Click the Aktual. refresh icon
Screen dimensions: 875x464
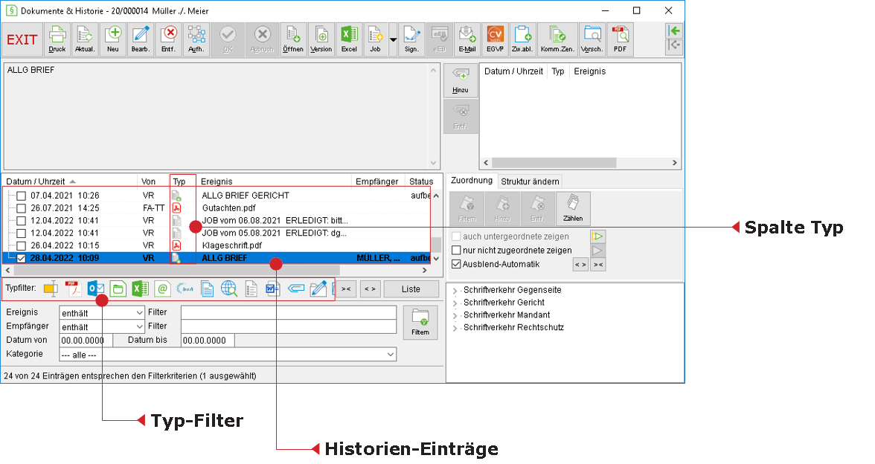coord(85,39)
